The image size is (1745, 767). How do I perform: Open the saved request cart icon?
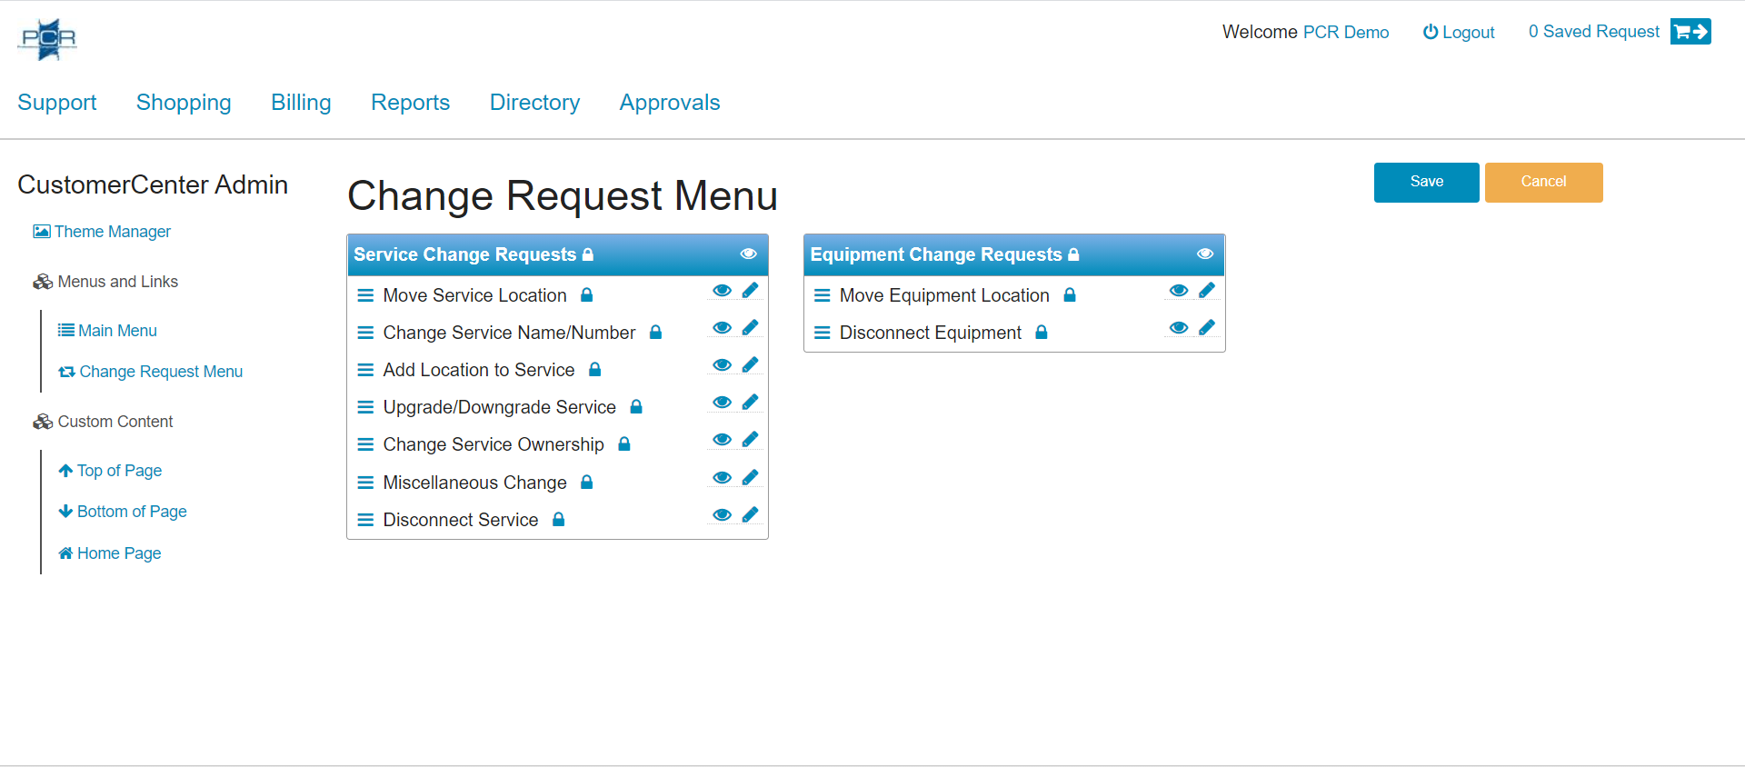(x=1690, y=32)
